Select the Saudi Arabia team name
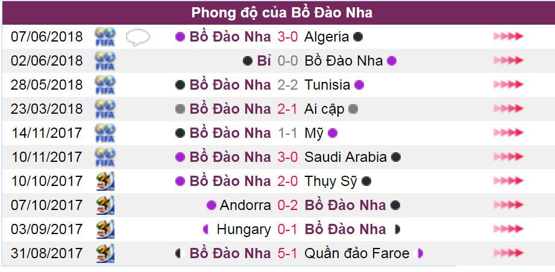 [x=345, y=157]
